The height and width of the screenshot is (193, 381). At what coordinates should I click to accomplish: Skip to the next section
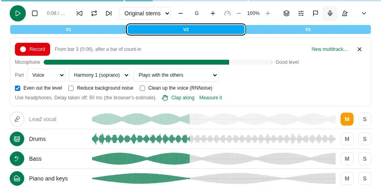point(109,13)
